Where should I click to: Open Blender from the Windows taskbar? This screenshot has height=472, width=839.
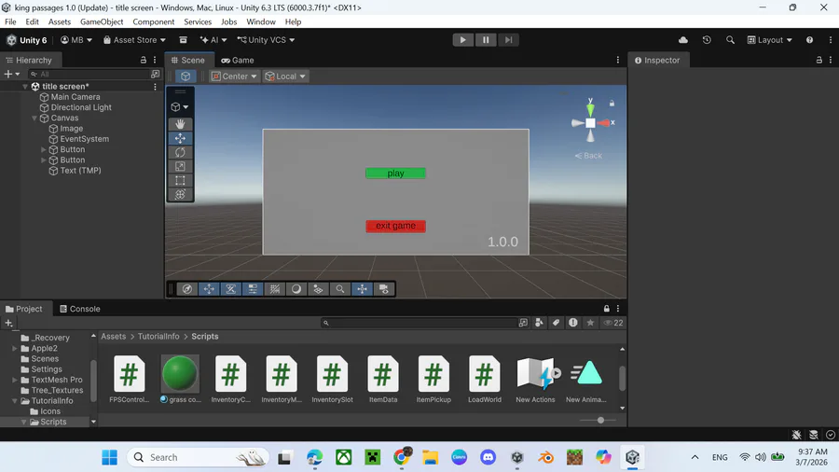[545, 457]
